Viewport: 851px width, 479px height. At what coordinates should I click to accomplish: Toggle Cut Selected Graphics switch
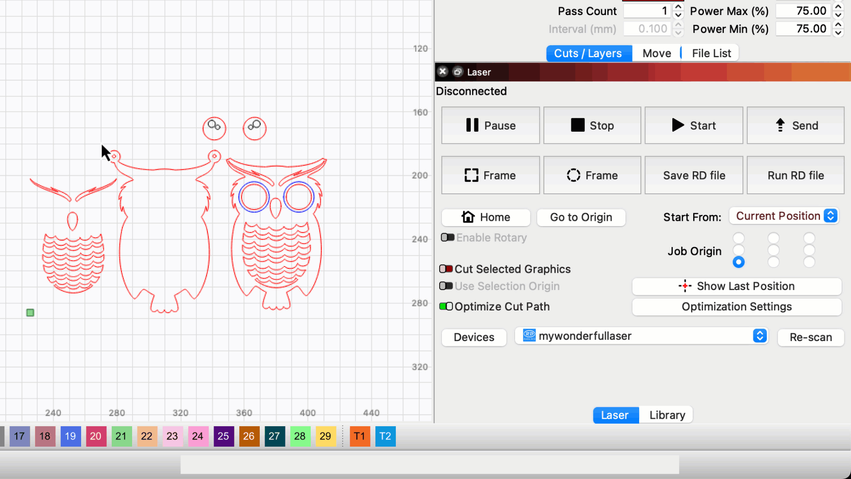tap(446, 269)
